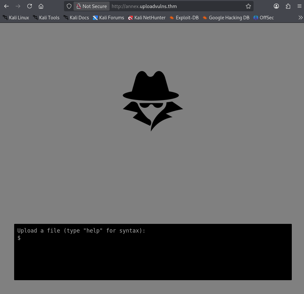Click the terminal $ prompt line
Image resolution: width=304 pixels, height=294 pixels.
point(153,238)
